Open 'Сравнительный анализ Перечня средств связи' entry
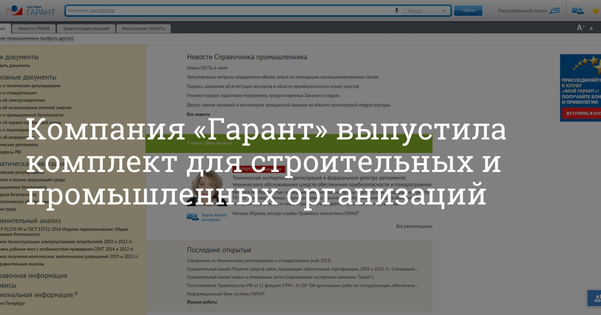Viewport: 601px width, 315px height. pyautogui.click(x=303, y=269)
